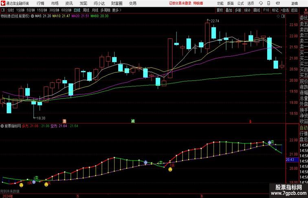308x198 pixels.
Task: Click the 自动 label in right panel
Action: (x=304, y=128)
